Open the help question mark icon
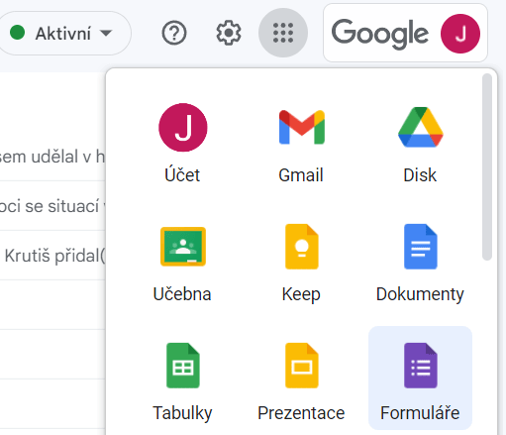Image resolution: width=506 pixels, height=435 pixels. (174, 33)
